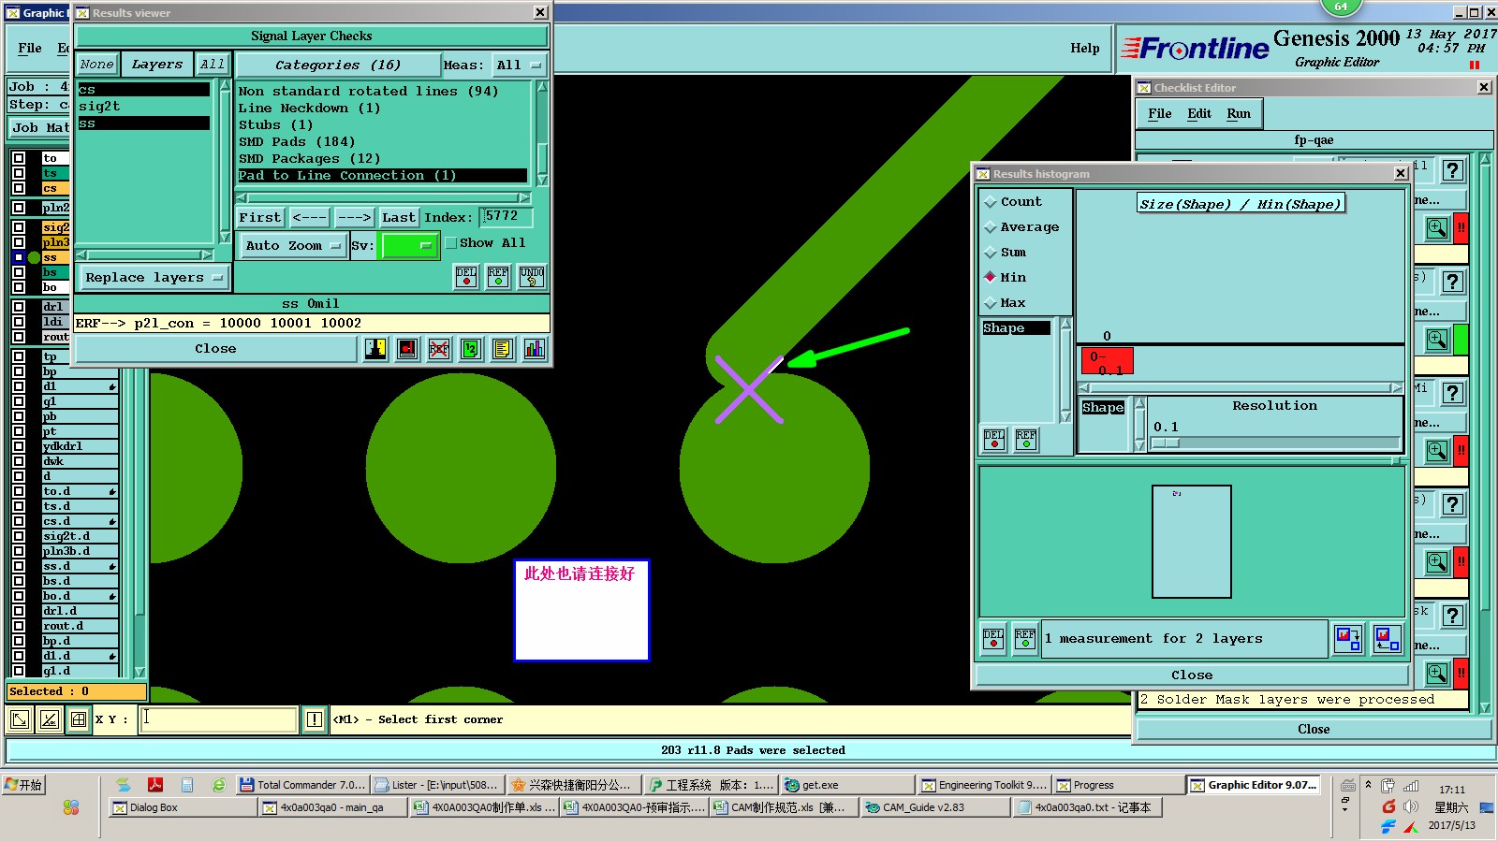Open Meas: All dropdown in Results viewer
The height and width of the screenshot is (842, 1498).
pyautogui.click(x=520, y=65)
